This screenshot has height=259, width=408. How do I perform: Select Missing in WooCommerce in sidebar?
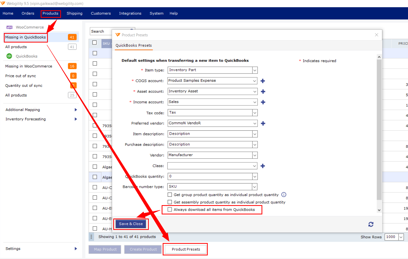pyautogui.click(x=29, y=66)
